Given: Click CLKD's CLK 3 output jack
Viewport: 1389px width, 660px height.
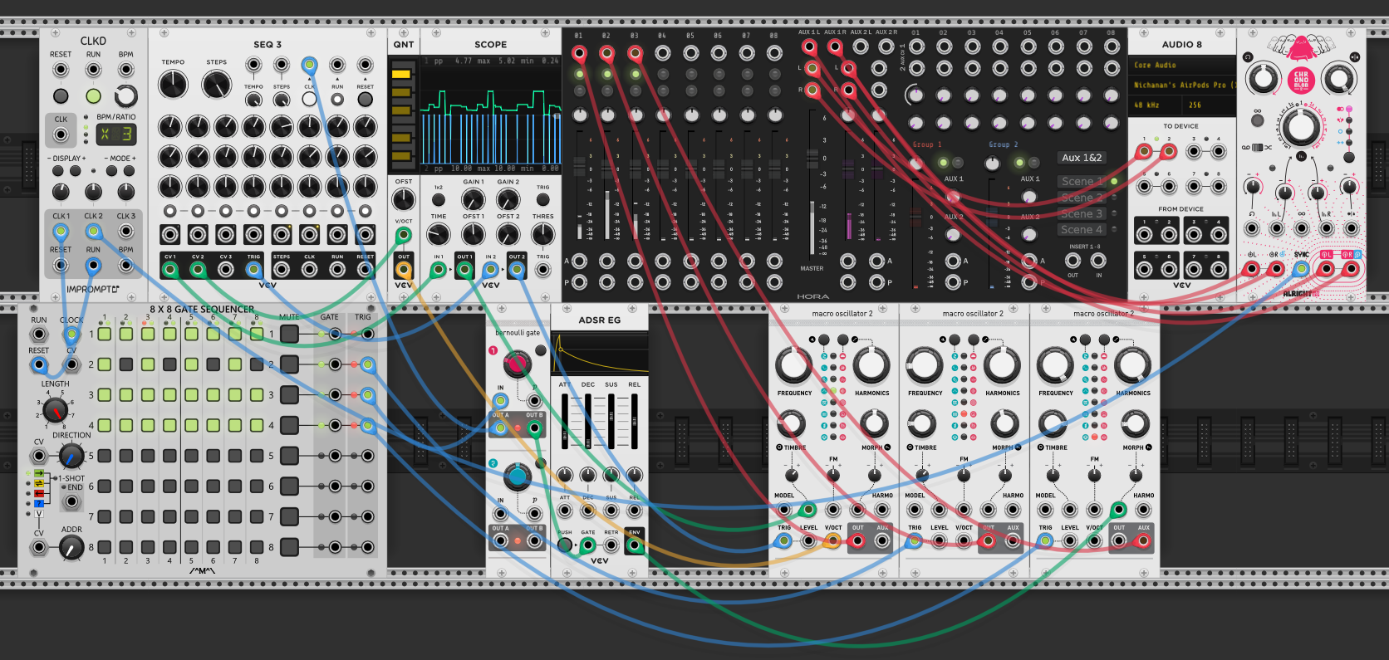Looking at the screenshot, I should point(125,232).
